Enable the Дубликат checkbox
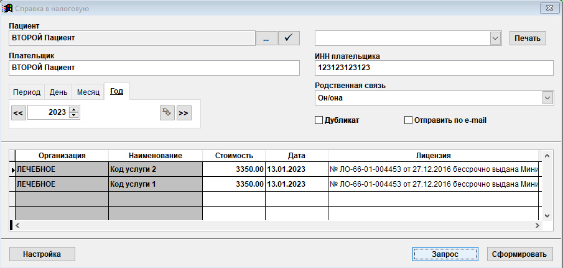This screenshot has height=268, width=563. 319,120
